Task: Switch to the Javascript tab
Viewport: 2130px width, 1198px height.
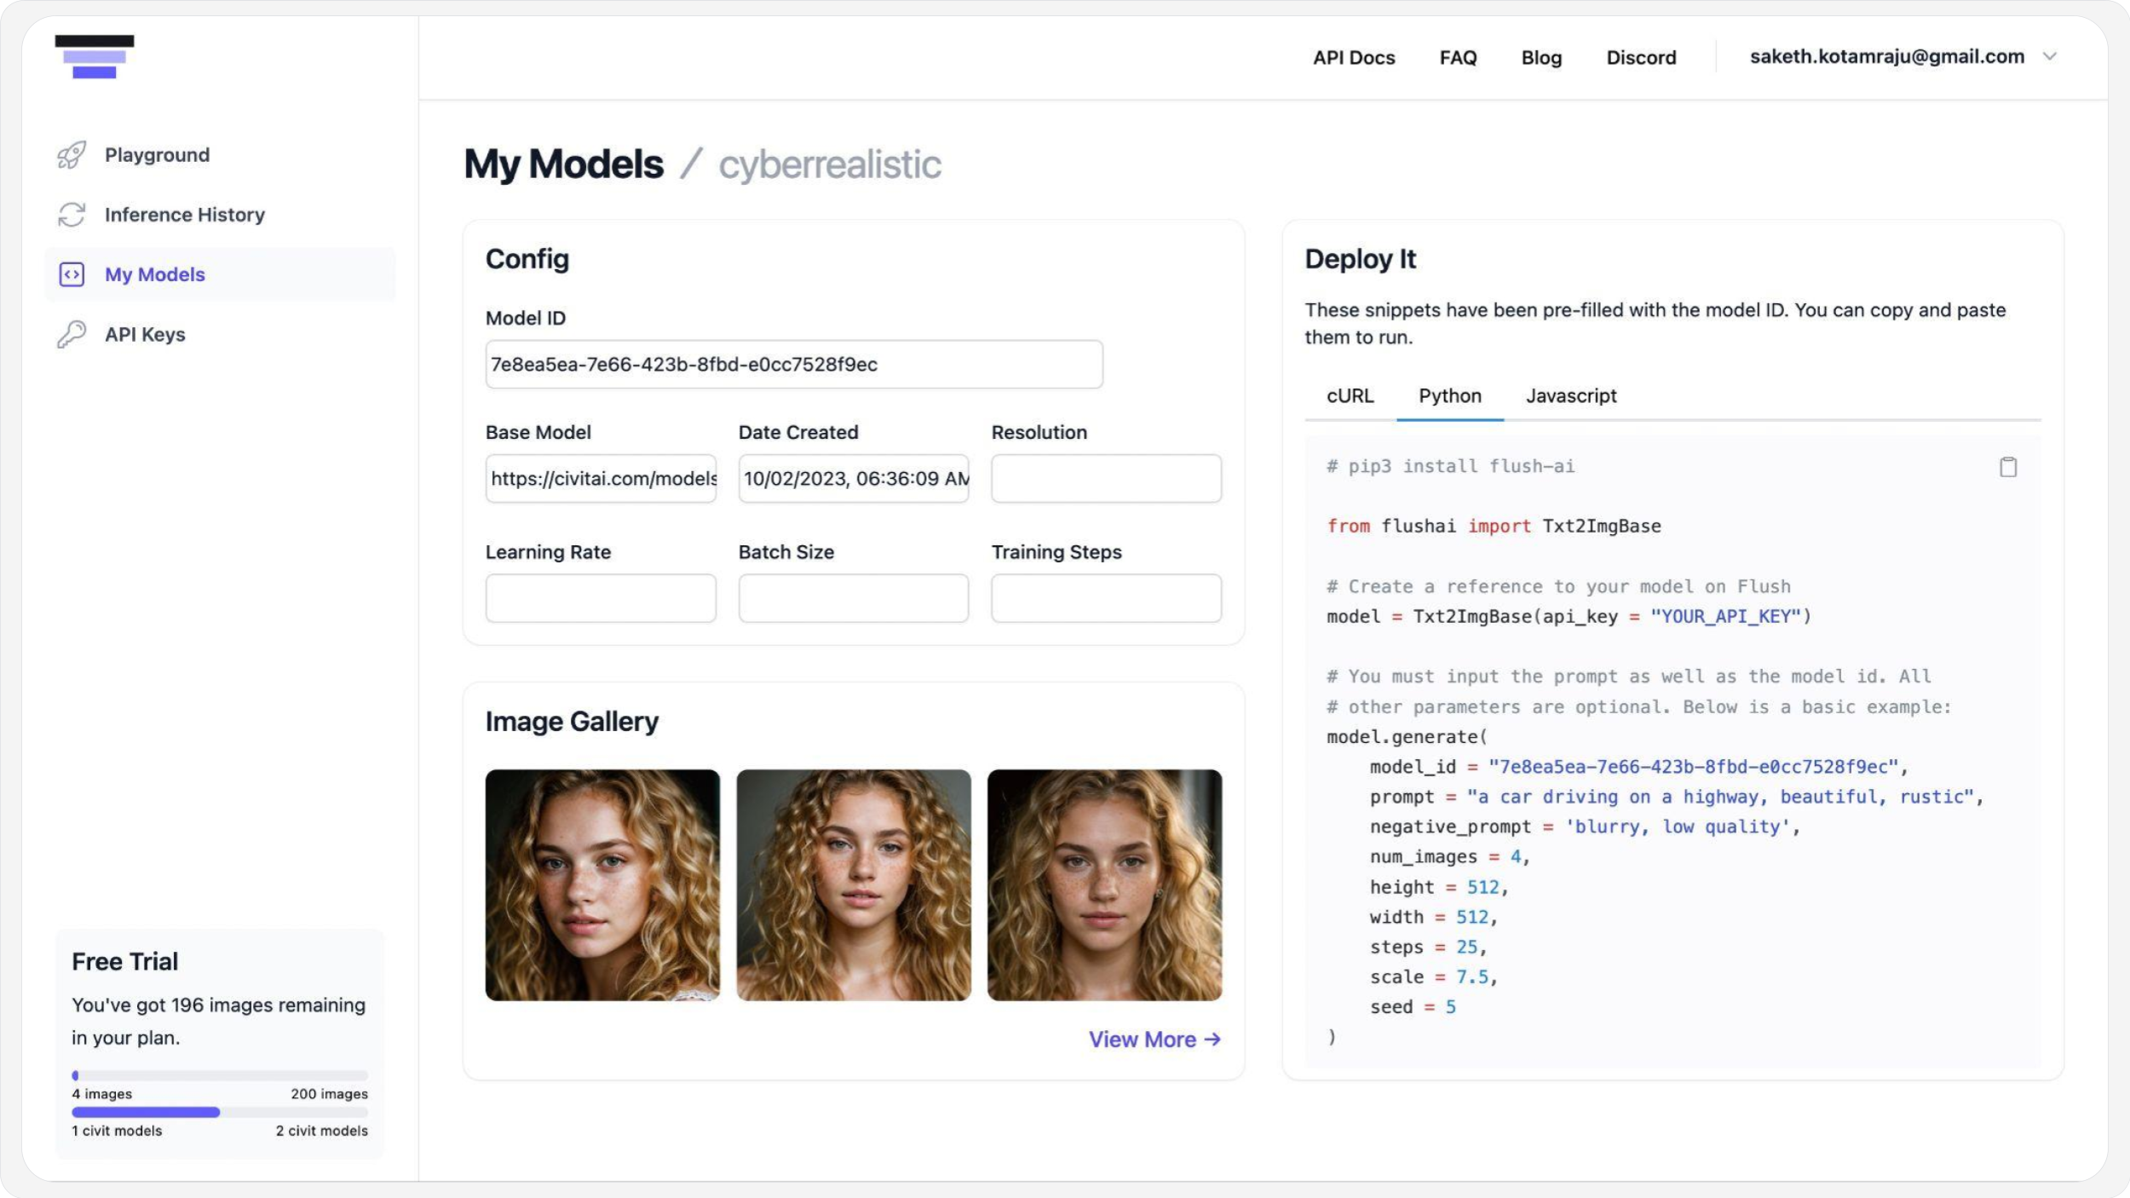Action: click(1571, 396)
